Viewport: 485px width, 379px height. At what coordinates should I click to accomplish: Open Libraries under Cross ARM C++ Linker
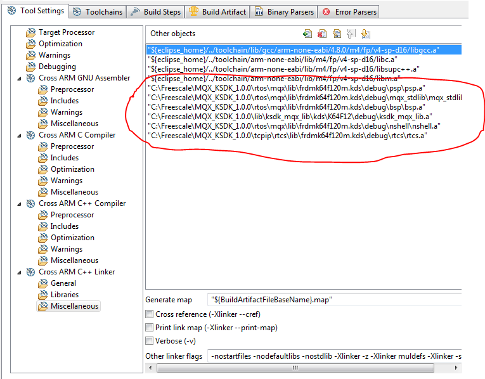pos(58,295)
